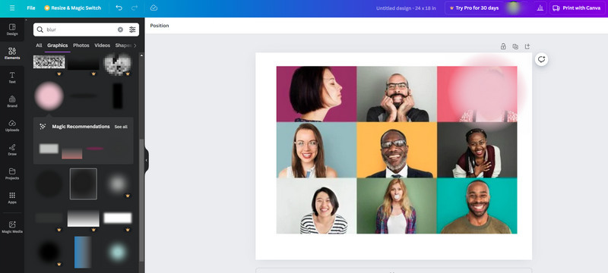Duplicate the page
Image resolution: width=608 pixels, height=273 pixels.
515,46
